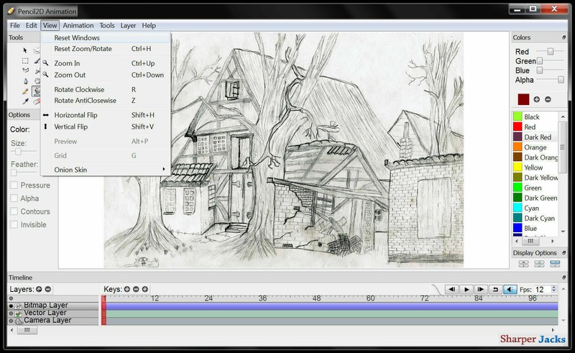The height and width of the screenshot is (353, 575).
Task: Remove color with minus icon beside swatch
Action: point(548,99)
